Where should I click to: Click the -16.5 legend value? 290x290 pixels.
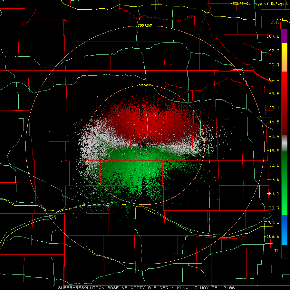[x=273, y=151]
